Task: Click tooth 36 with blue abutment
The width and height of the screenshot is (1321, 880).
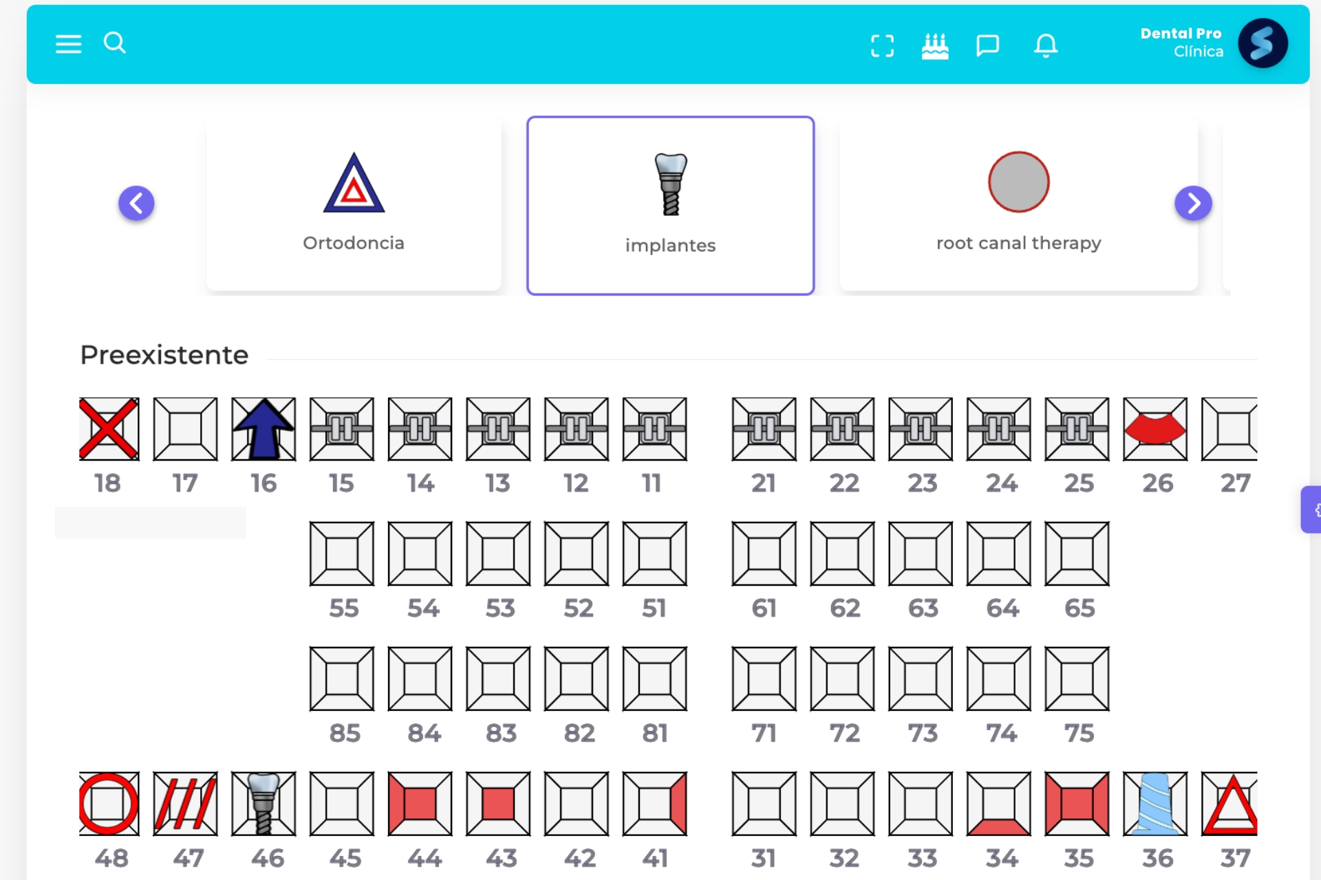Action: (x=1155, y=804)
